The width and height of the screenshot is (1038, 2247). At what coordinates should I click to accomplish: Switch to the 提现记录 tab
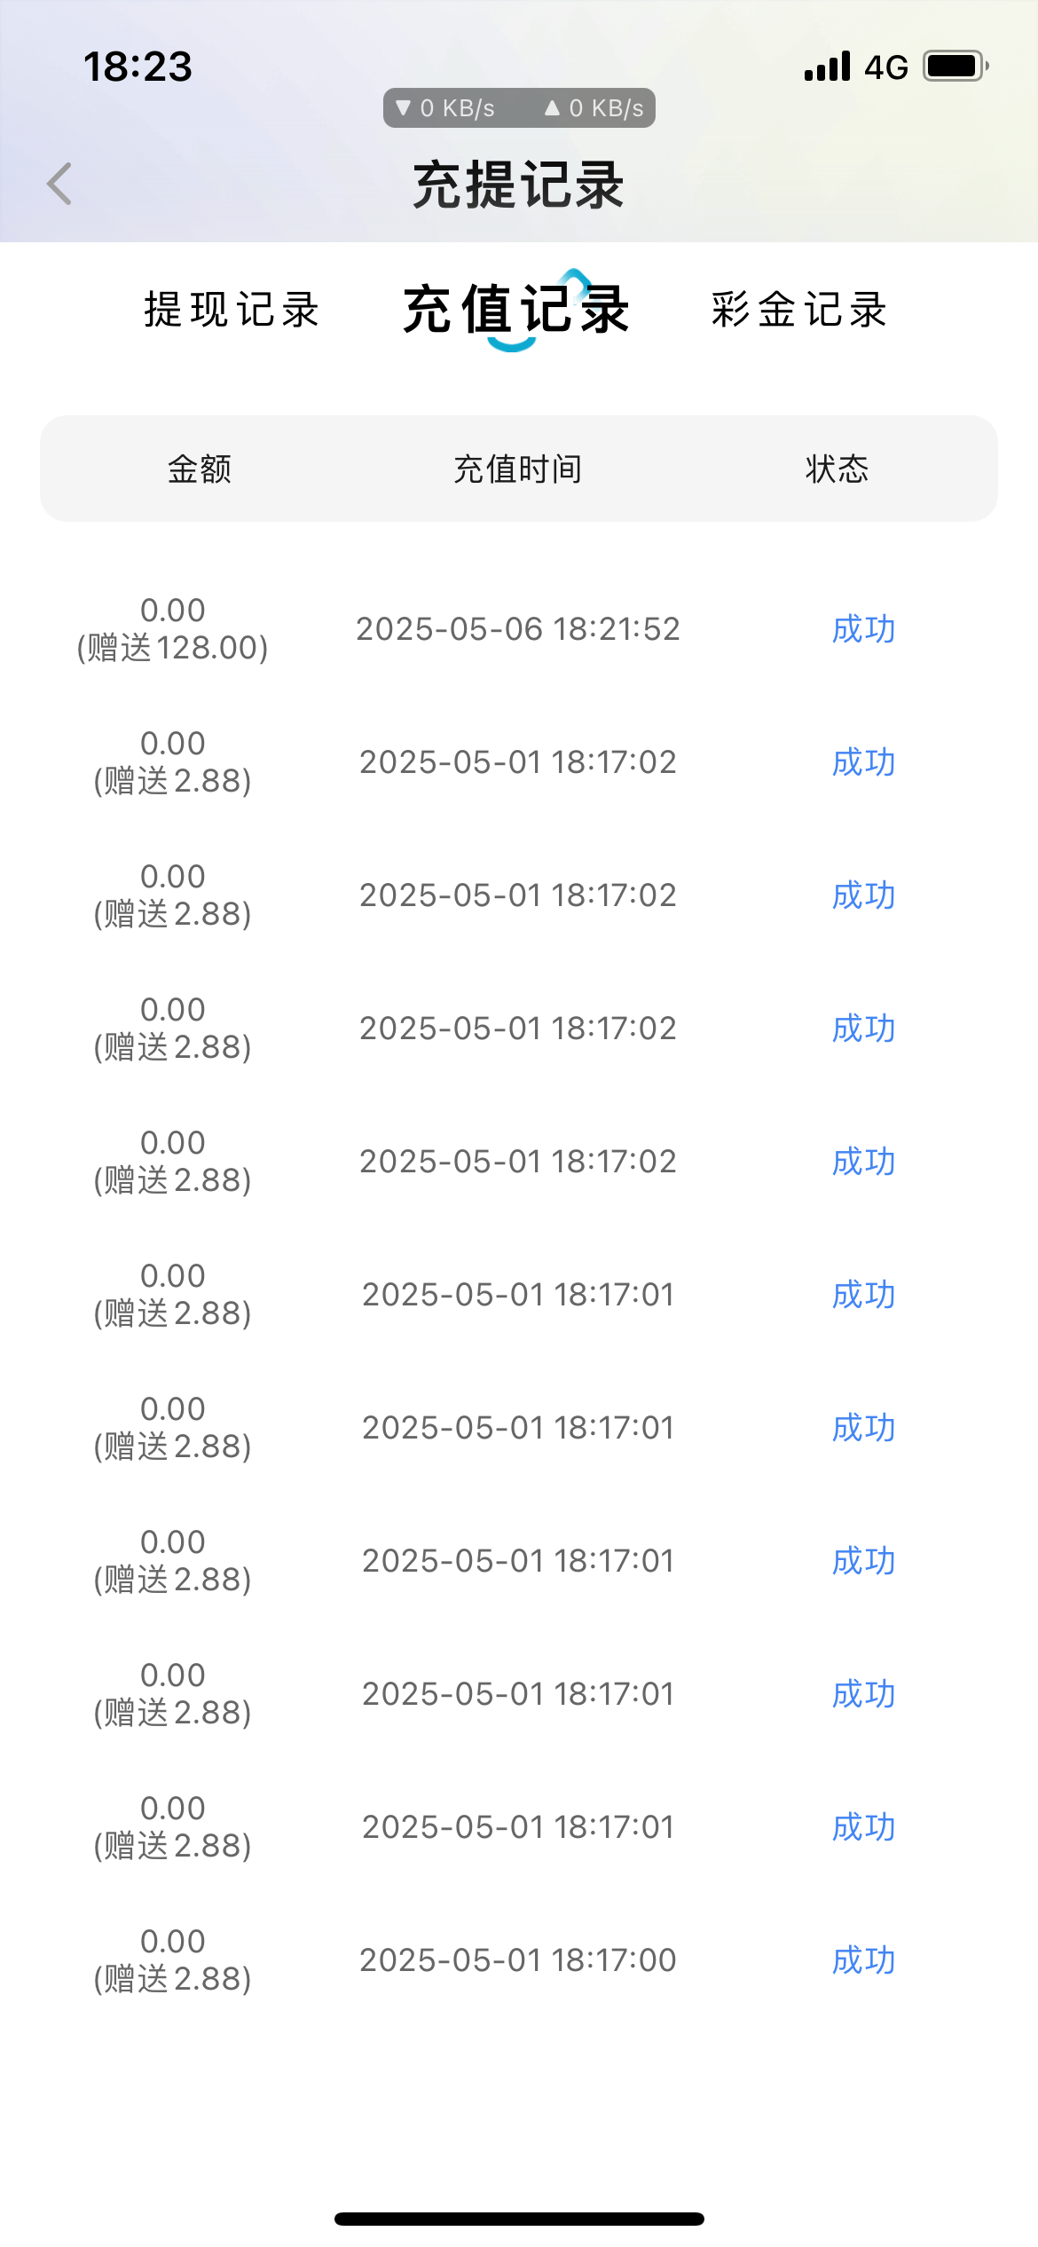232,310
